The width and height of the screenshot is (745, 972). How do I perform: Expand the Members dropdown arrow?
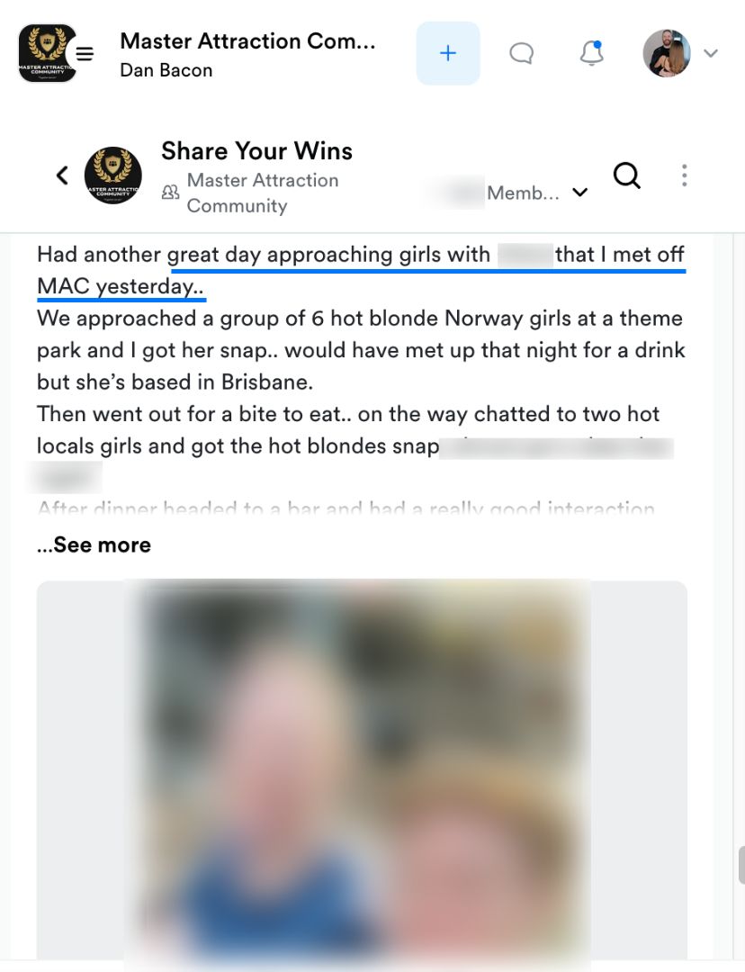[x=580, y=193]
